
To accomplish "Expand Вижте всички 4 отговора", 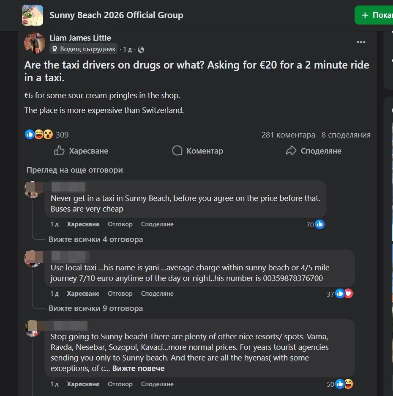I will coord(96,239).
